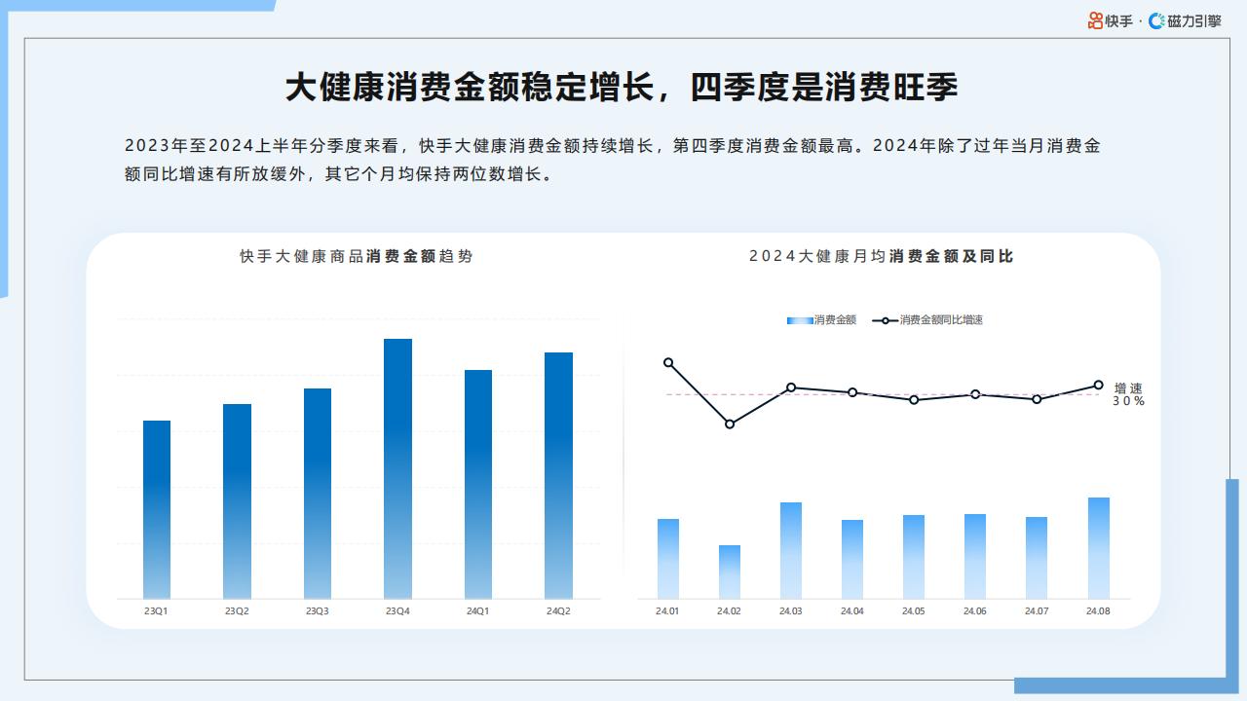Click the 24.02 axis label

coord(729,611)
